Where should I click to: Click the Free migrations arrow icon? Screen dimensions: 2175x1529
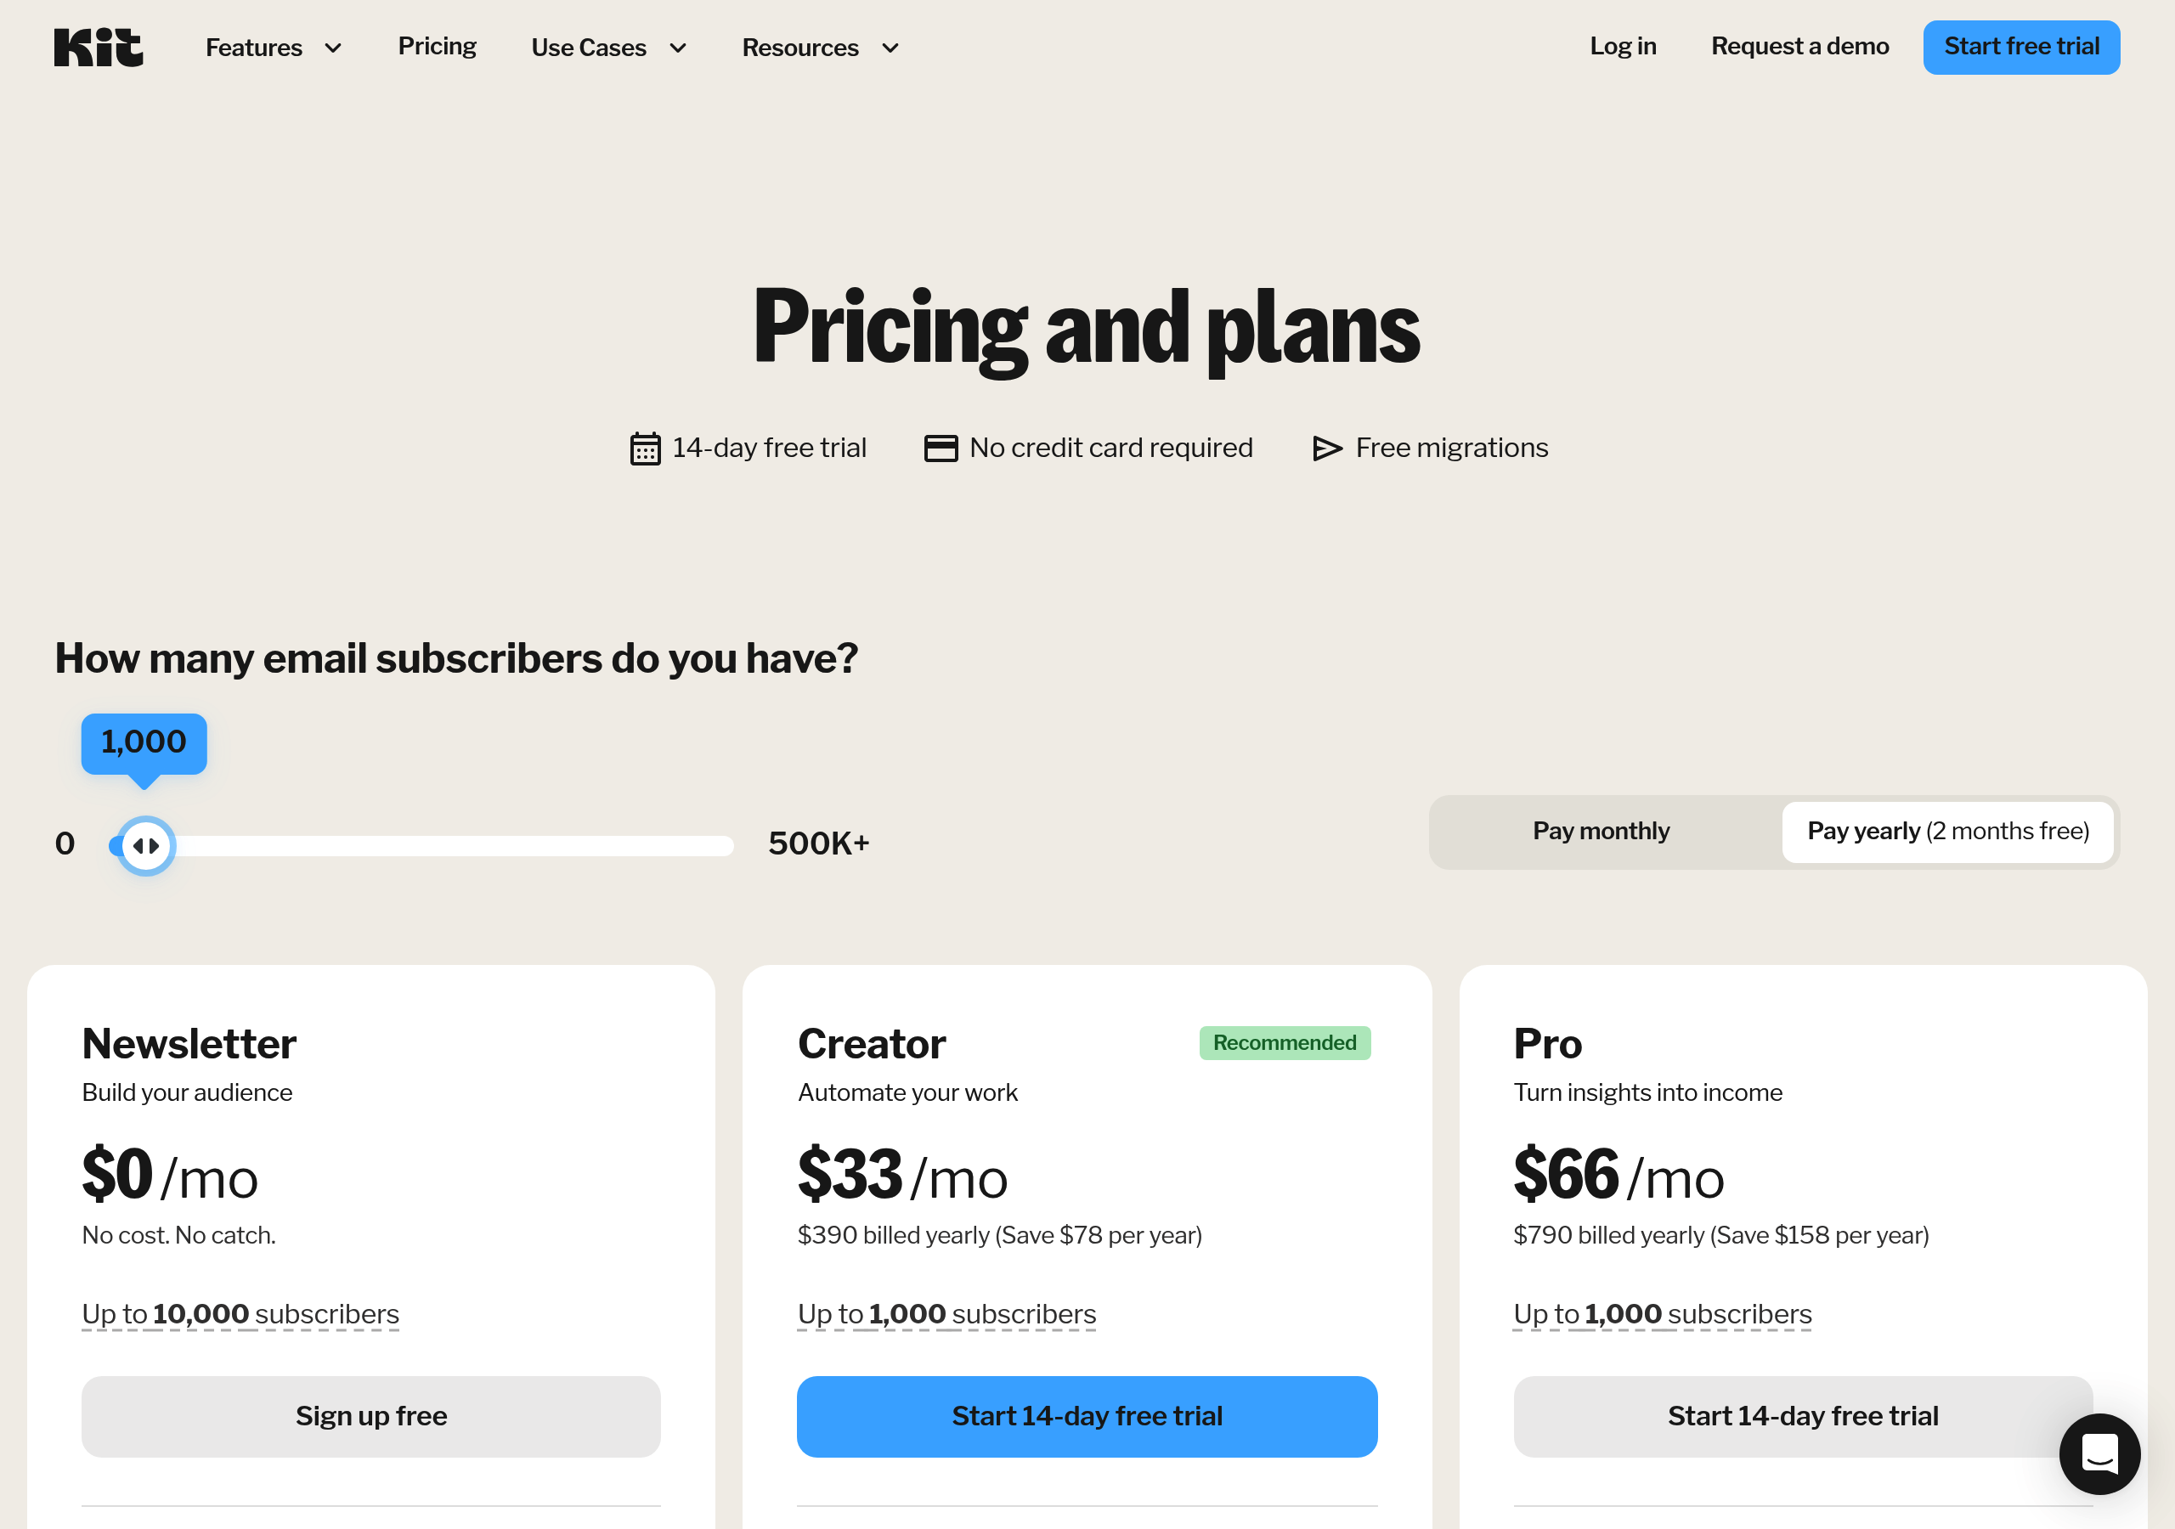coord(1325,449)
